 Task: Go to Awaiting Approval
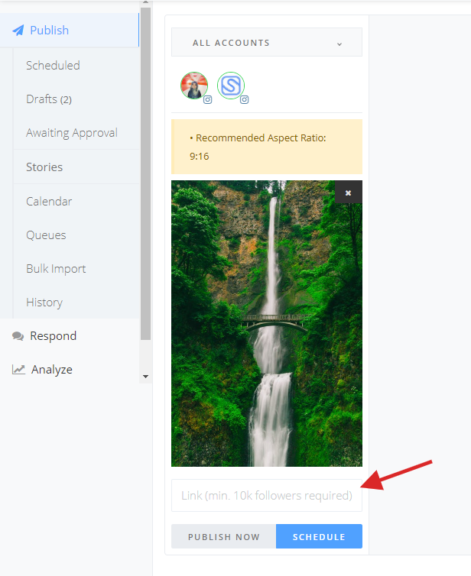[72, 133]
